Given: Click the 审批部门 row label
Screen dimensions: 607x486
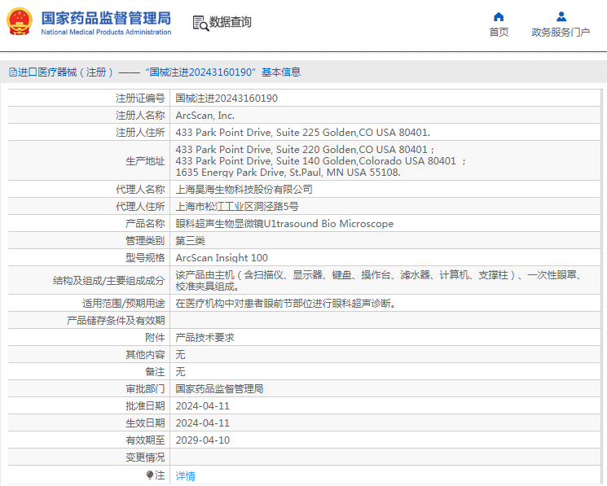Looking at the screenshot, I should point(145,388).
